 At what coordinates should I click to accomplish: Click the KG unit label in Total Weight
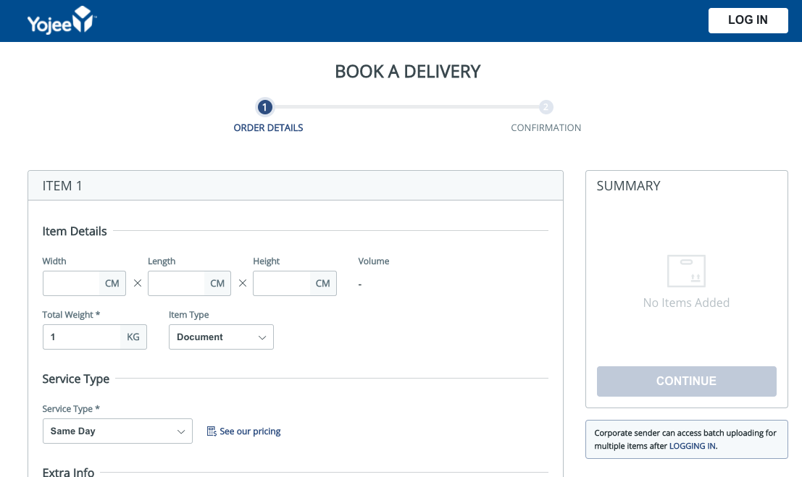pyautogui.click(x=133, y=337)
